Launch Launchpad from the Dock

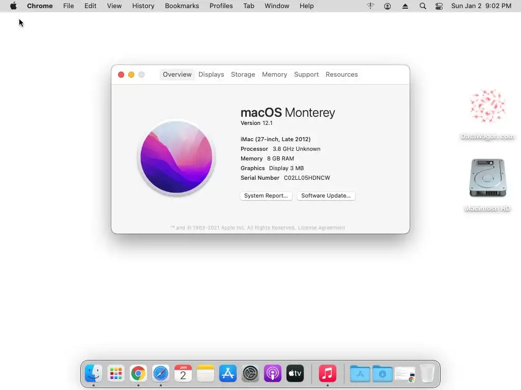point(116,373)
